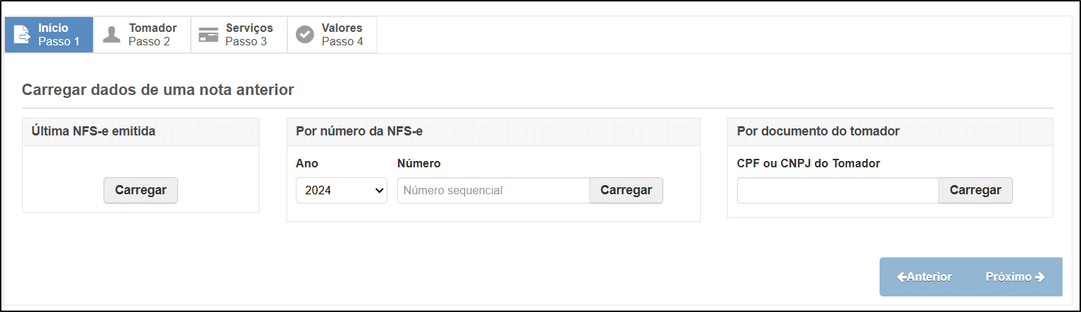This screenshot has width=1081, height=312.
Task: Click the card icon for Serviços step
Action: click(209, 35)
